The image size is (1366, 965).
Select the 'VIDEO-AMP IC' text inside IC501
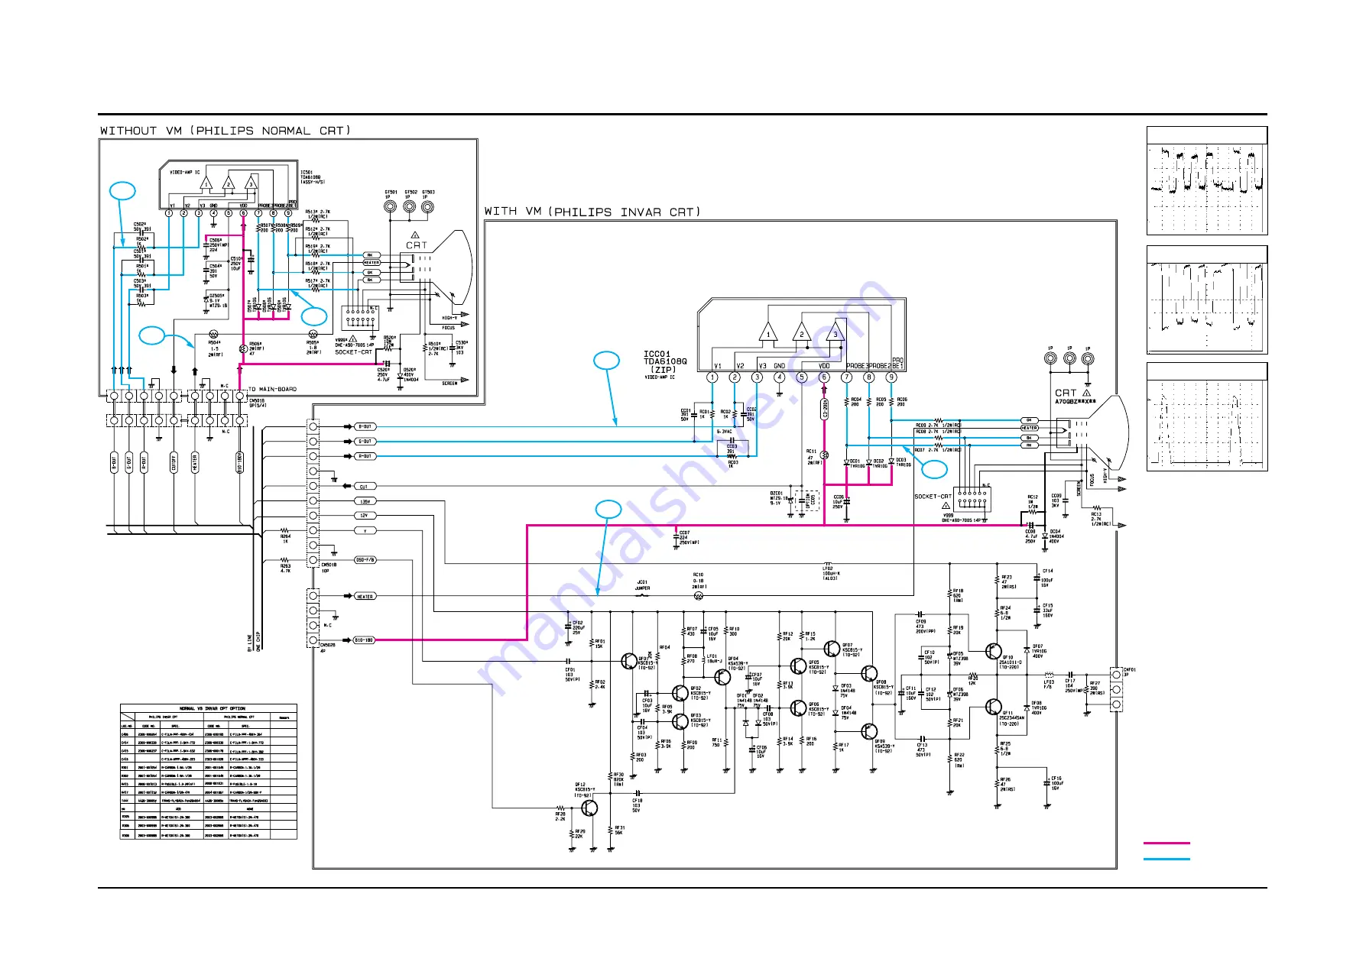click(x=184, y=173)
